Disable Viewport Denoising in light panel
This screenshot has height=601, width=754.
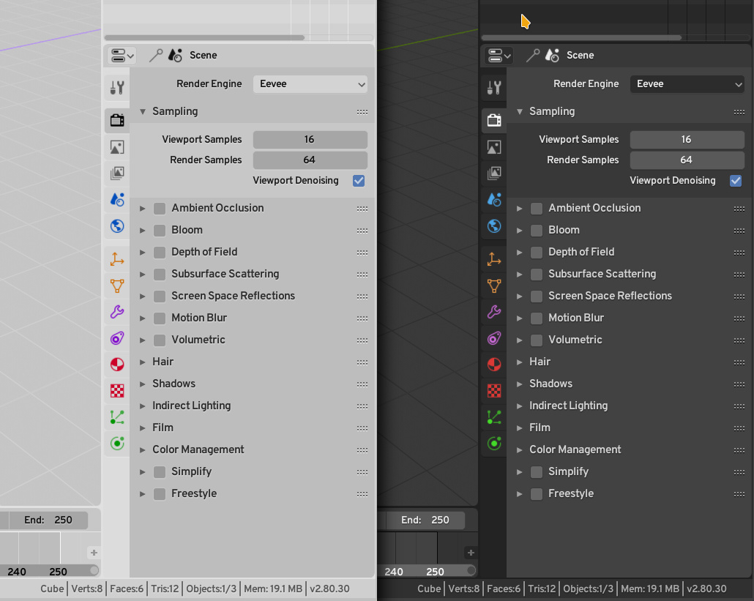coord(359,181)
